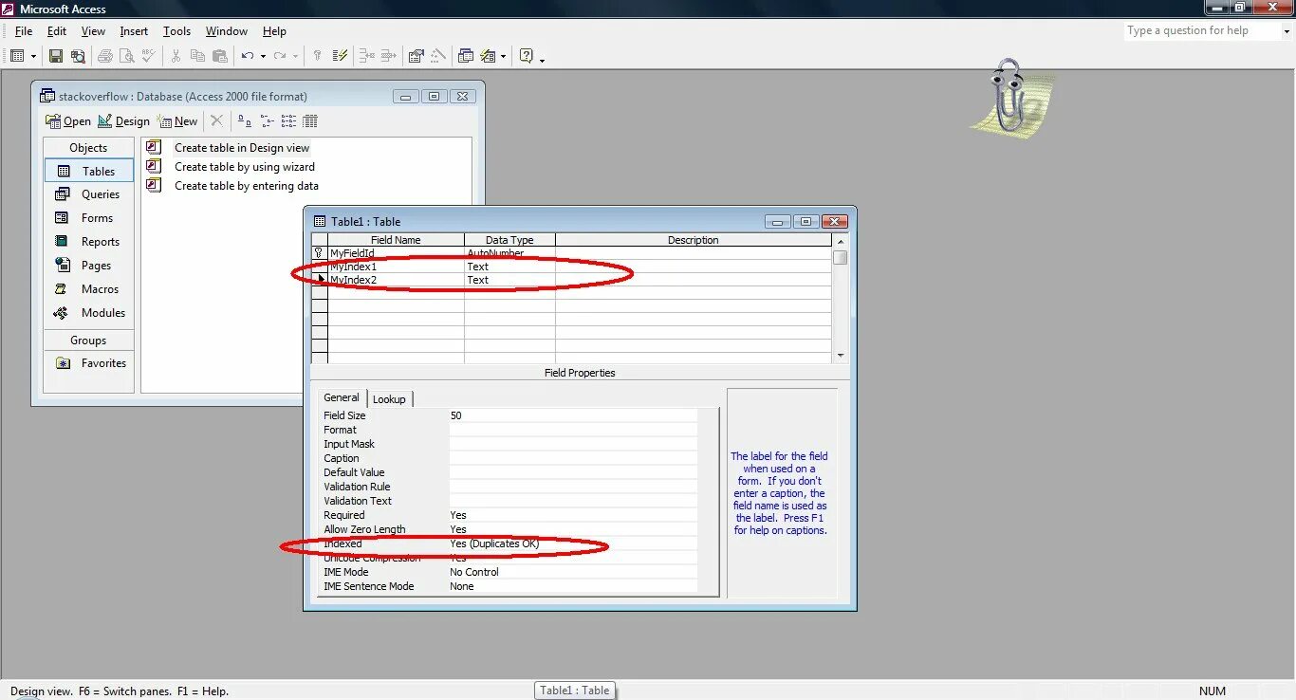This screenshot has width=1296, height=700.
Task: Select Queries in the Objects list
Action: pyautogui.click(x=89, y=194)
